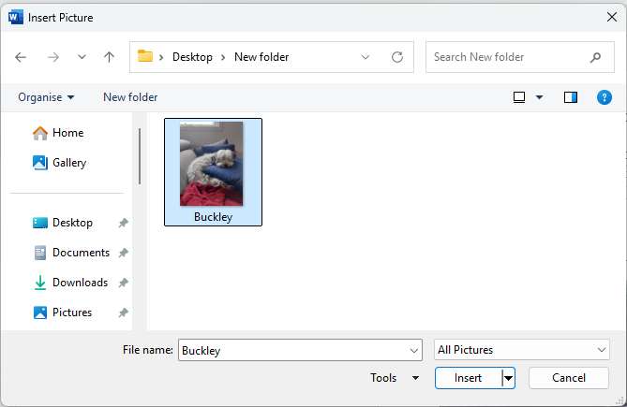
Task: Go back to the previous folder
Action: [21, 57]
